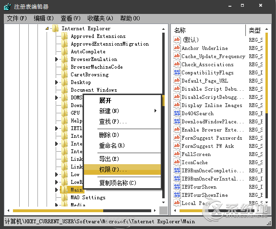This screenshot has height=229, width=276.
Task: Click tree pane scroll-up arrow
Action: 164,29
